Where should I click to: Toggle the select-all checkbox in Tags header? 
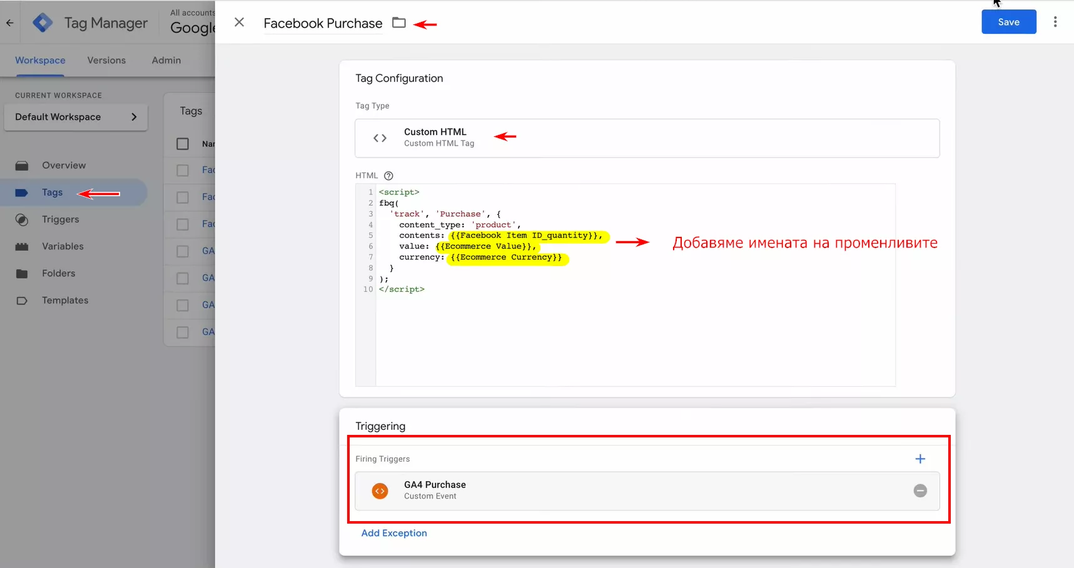pos(183,144)
